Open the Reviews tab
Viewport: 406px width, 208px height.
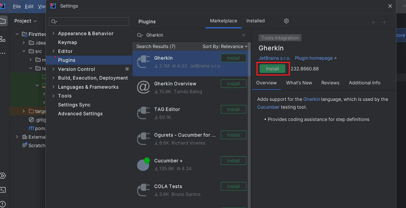(x=330, y=83)
